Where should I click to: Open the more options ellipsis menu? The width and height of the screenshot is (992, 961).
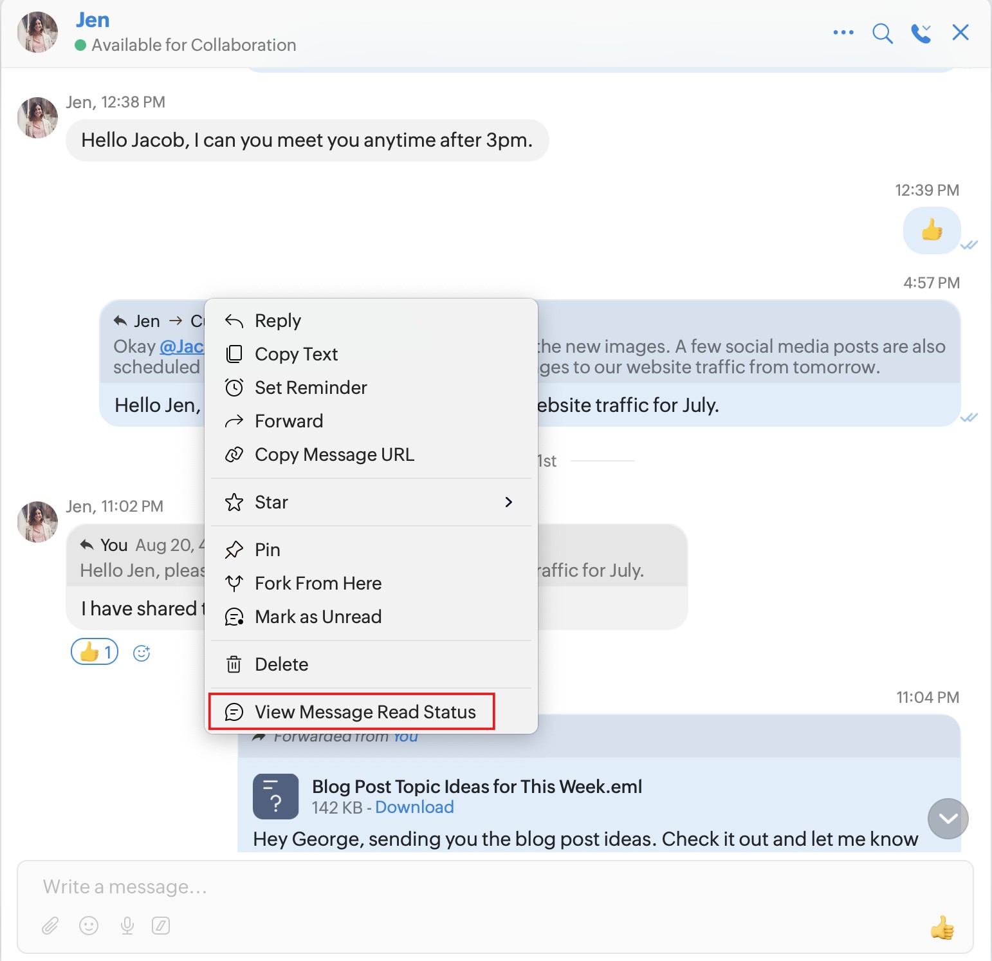[843, 32]
